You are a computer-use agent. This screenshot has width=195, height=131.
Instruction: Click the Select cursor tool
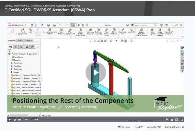point(73,25)
